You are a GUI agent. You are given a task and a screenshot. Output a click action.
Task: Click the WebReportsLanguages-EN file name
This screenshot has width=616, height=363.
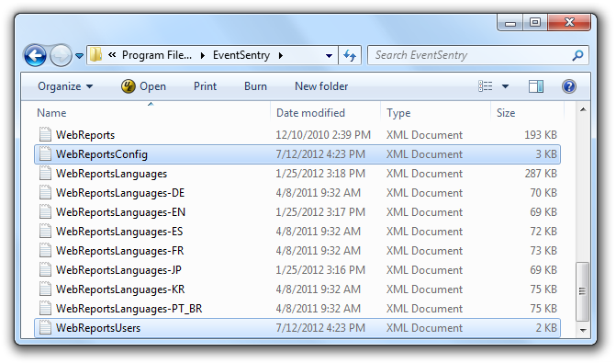[120, 212]
